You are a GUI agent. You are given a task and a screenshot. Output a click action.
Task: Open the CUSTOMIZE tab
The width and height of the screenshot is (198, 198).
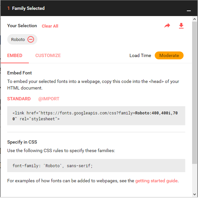[x=48, y=55]
